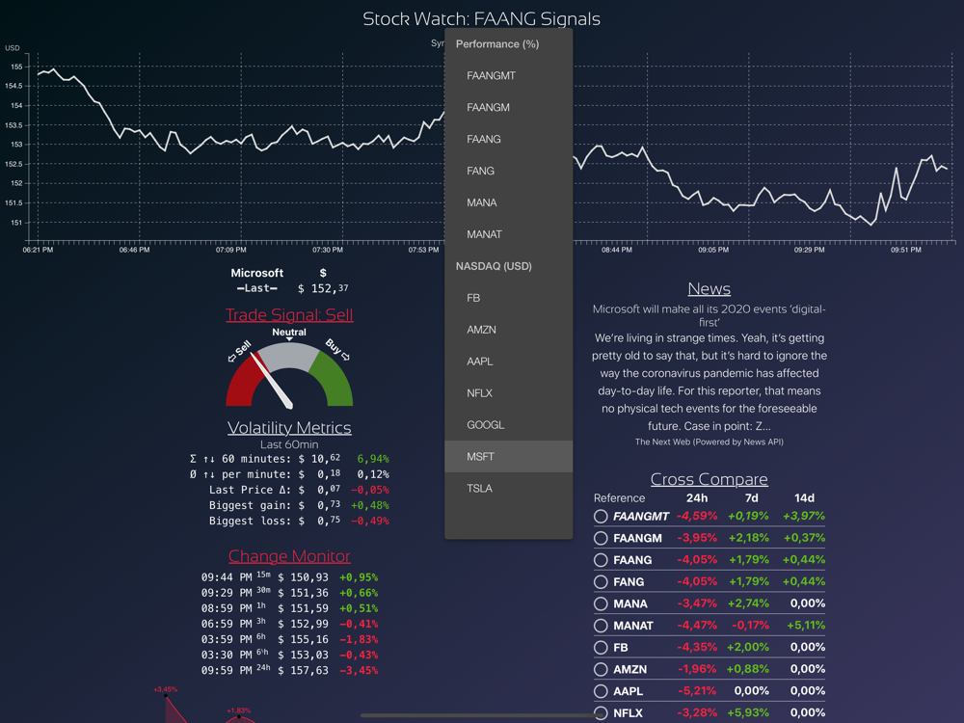Choose AAPL from the dropdown menu
Viewport: 964px width, 723px height.
tap(508, 361)
